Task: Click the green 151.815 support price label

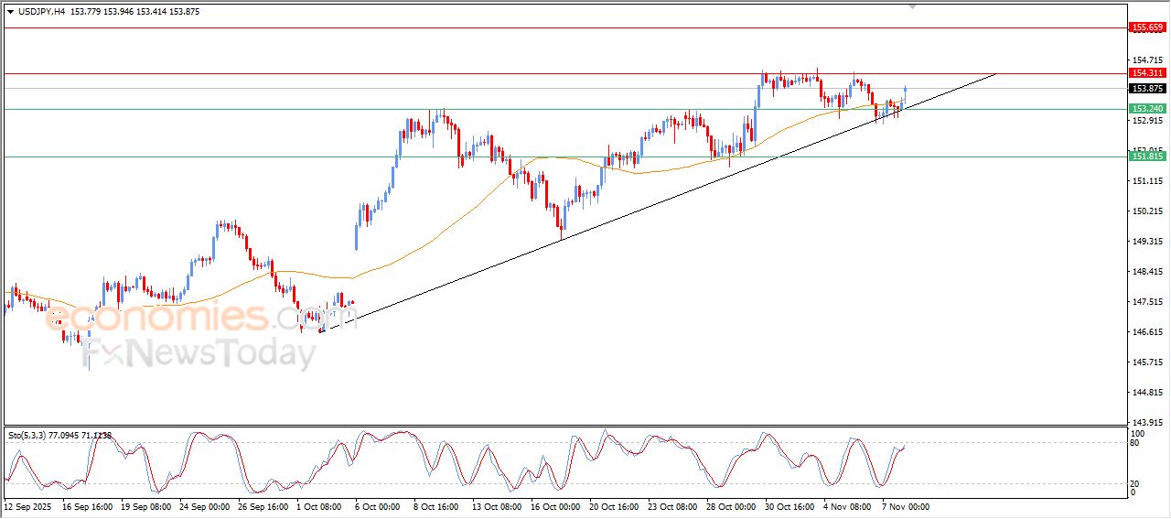Action: [1147, 157]
